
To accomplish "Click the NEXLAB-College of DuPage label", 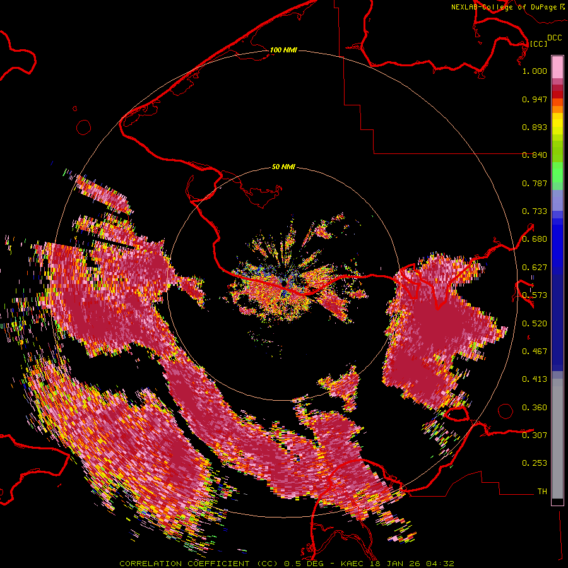I will pyautogui.click(x=504, y=7).
